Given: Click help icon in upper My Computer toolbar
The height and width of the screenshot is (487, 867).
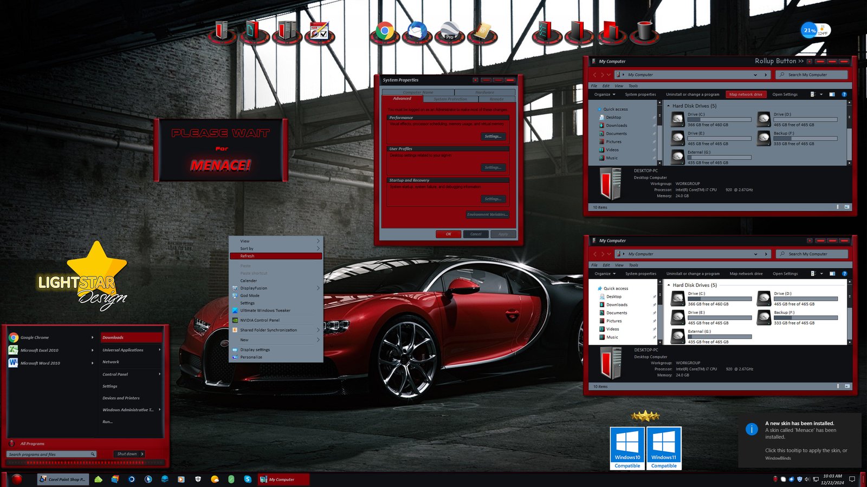Looking at the screenshot, I should click(844, 94).
